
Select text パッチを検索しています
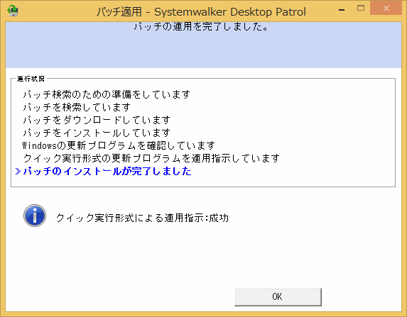coord(77,107)
